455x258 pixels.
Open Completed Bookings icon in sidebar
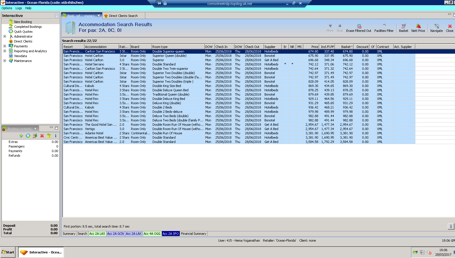coord(11,26)
